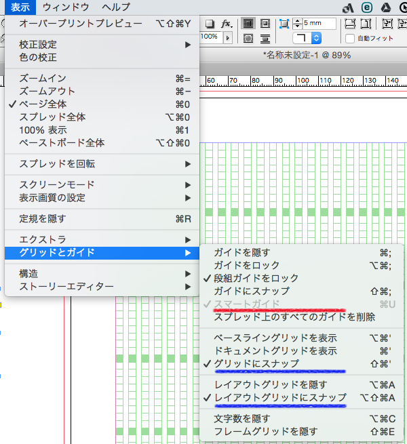This screenshot has height=444, width=407.
Task: Choose ベースライングリッドを表示
Action: tap(302, 338)
